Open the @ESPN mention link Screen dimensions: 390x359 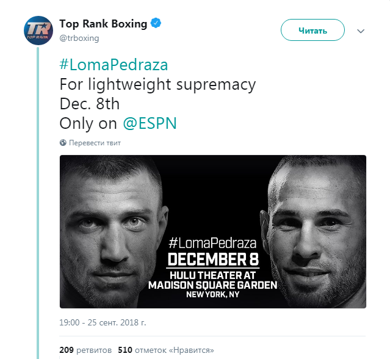[x=150, y=123]
